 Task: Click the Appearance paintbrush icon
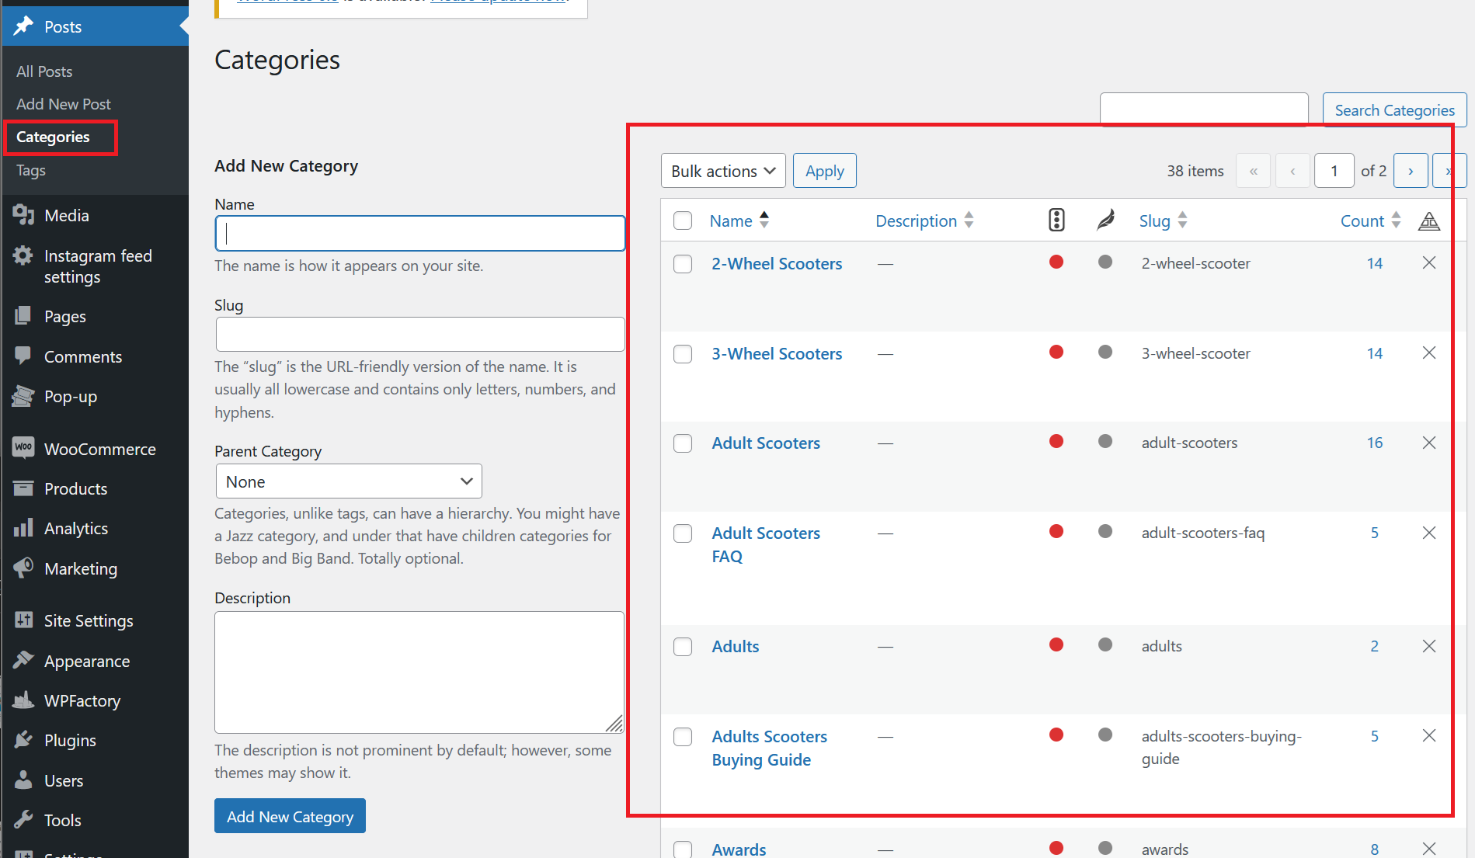[24, 661]
